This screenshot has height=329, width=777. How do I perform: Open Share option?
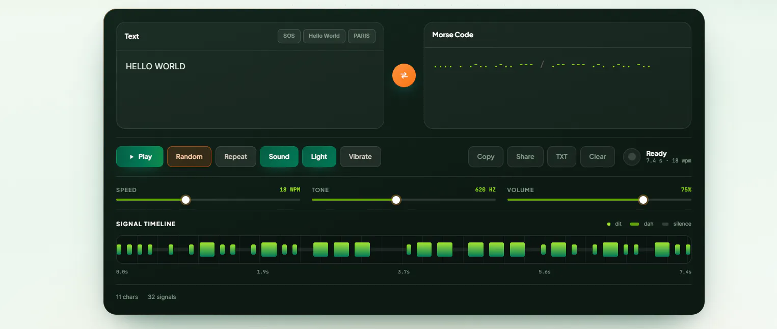pyautogui.click(x=525, y=157)
